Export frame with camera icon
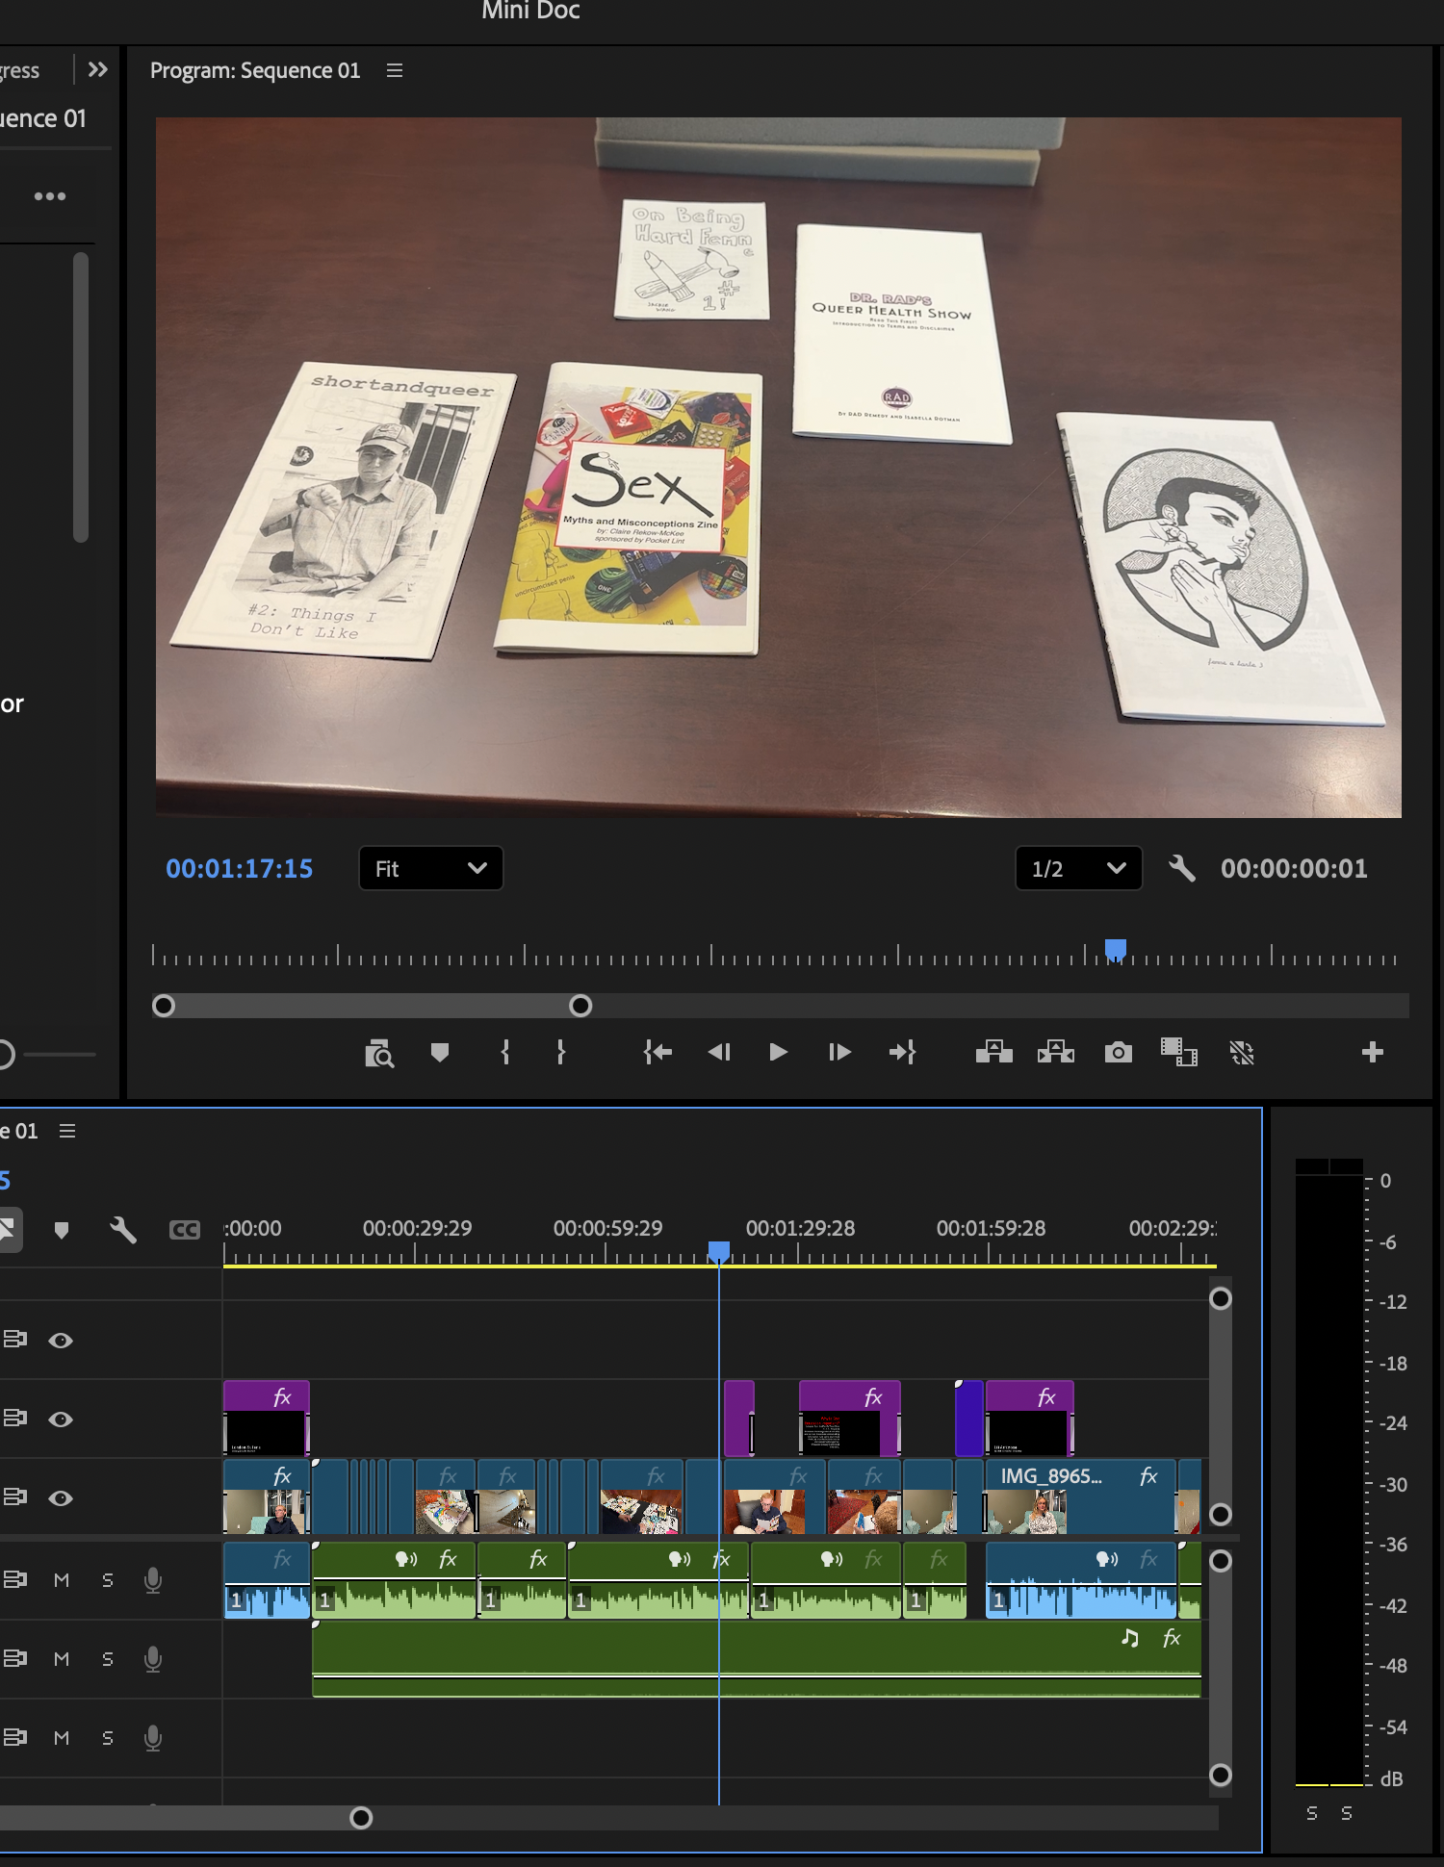Viewport: 1444px width, 1867px height. coord(1118,1053)
